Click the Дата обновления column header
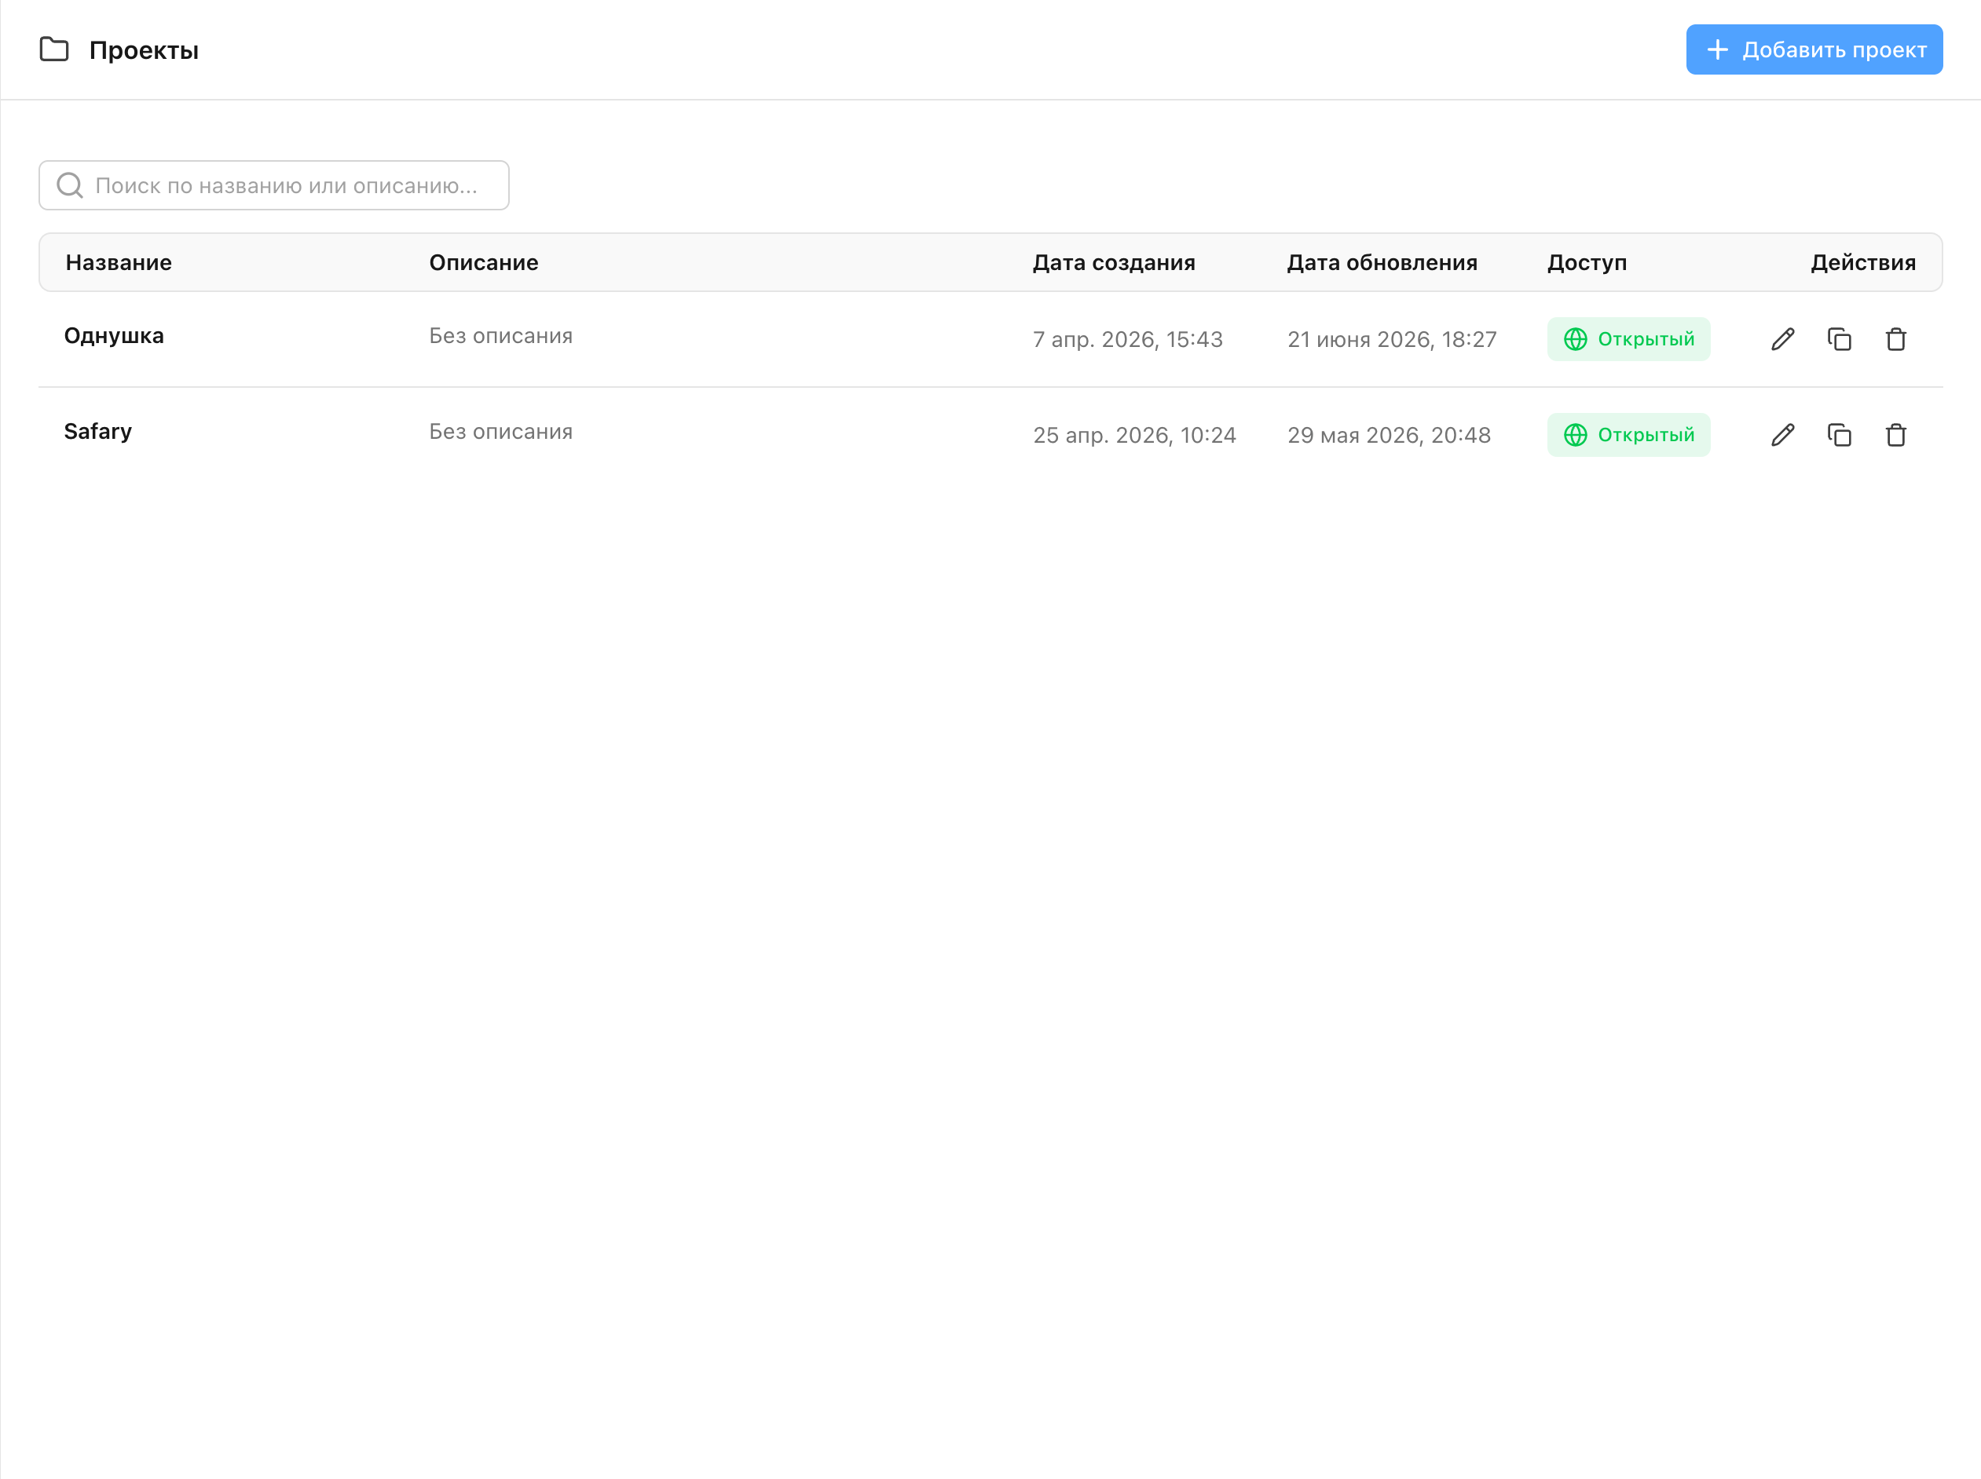1981x1479 pixels. 1382,262
